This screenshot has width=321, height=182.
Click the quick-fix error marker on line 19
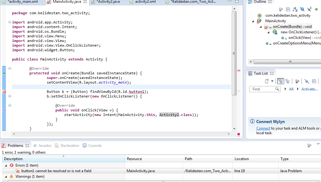pos(4,92)
